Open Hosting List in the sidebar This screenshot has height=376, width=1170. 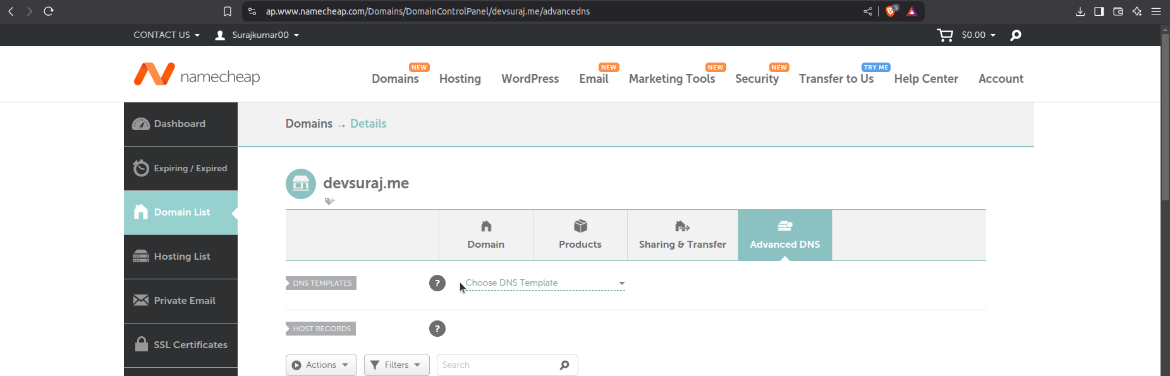click(181, 257)
